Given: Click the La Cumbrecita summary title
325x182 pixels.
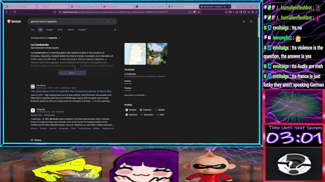Looking at the screenshot, I should pyautogui.click(x=40, y=45).
